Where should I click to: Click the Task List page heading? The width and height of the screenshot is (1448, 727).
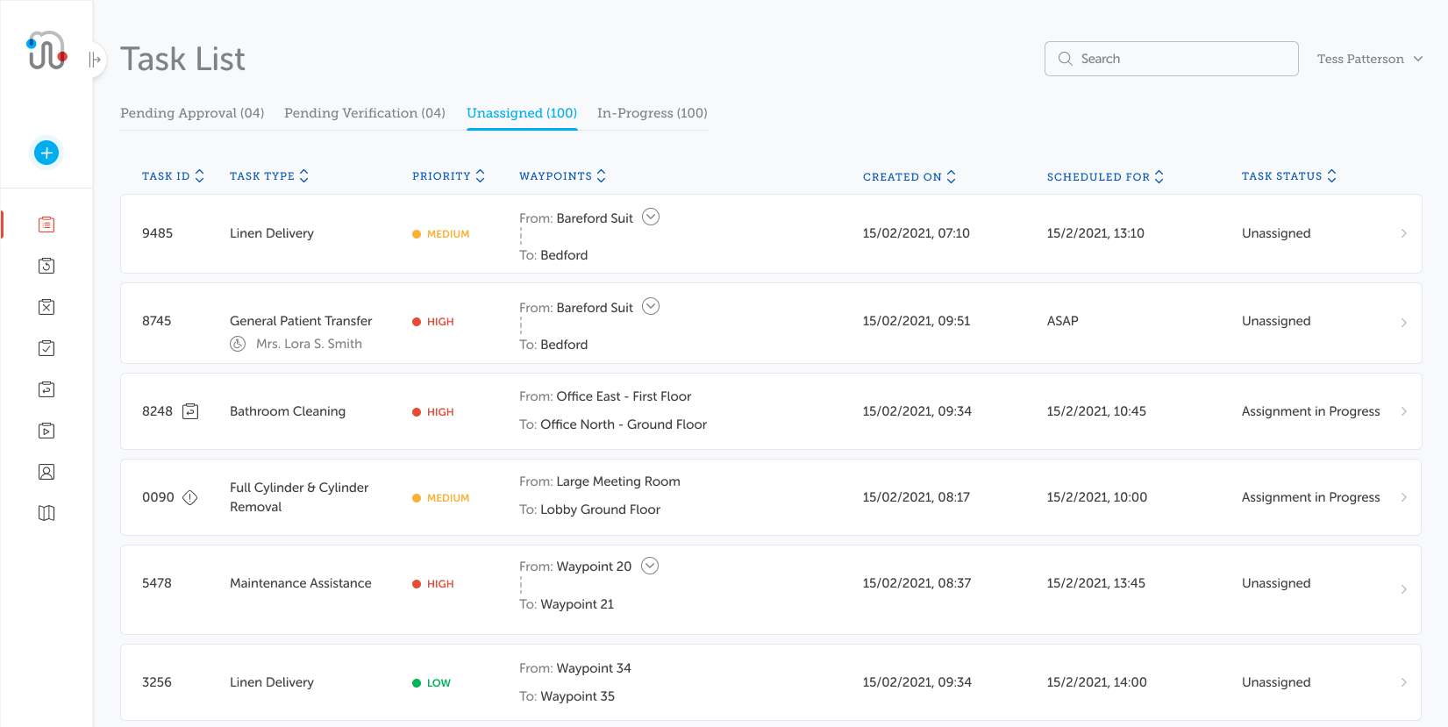[182, 59]
